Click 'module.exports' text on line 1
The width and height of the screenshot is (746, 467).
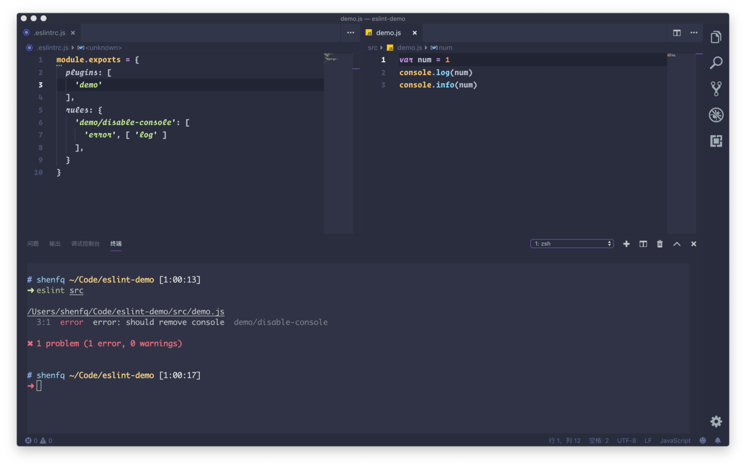coord(89,60)
